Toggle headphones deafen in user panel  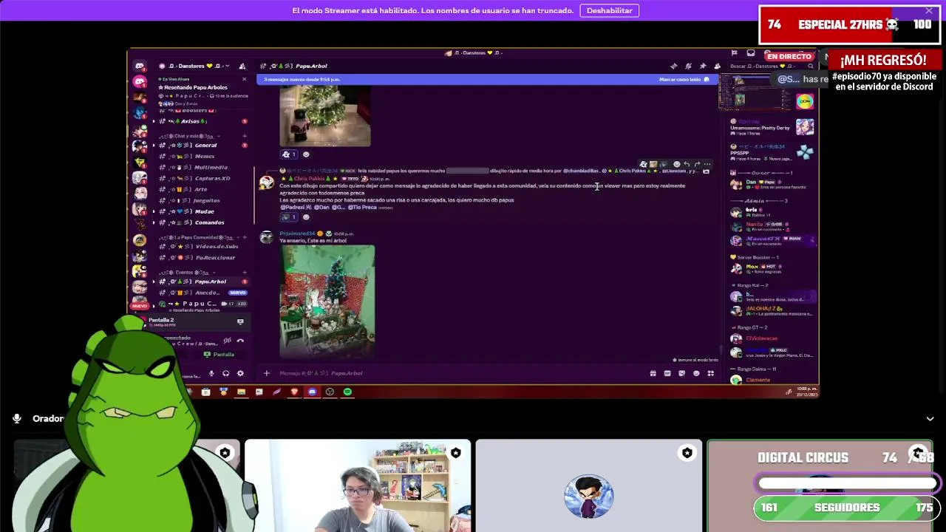225,373
